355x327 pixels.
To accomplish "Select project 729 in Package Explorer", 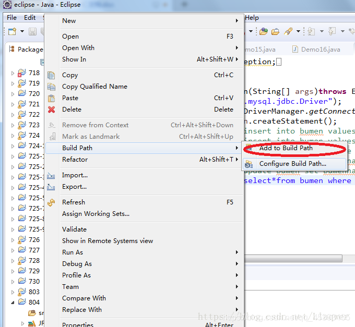I will (x=34, y=271).
